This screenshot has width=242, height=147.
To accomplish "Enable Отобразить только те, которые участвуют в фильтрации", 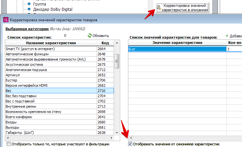I will coord(9,144).
